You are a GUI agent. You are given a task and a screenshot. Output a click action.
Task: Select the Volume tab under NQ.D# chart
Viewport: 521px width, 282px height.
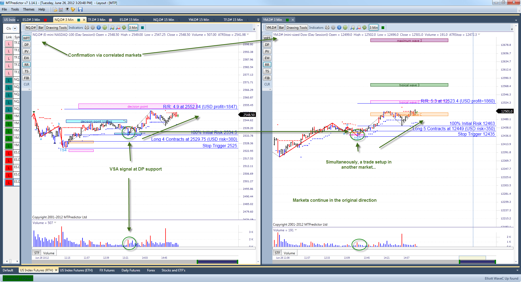[x=49, y=253]
